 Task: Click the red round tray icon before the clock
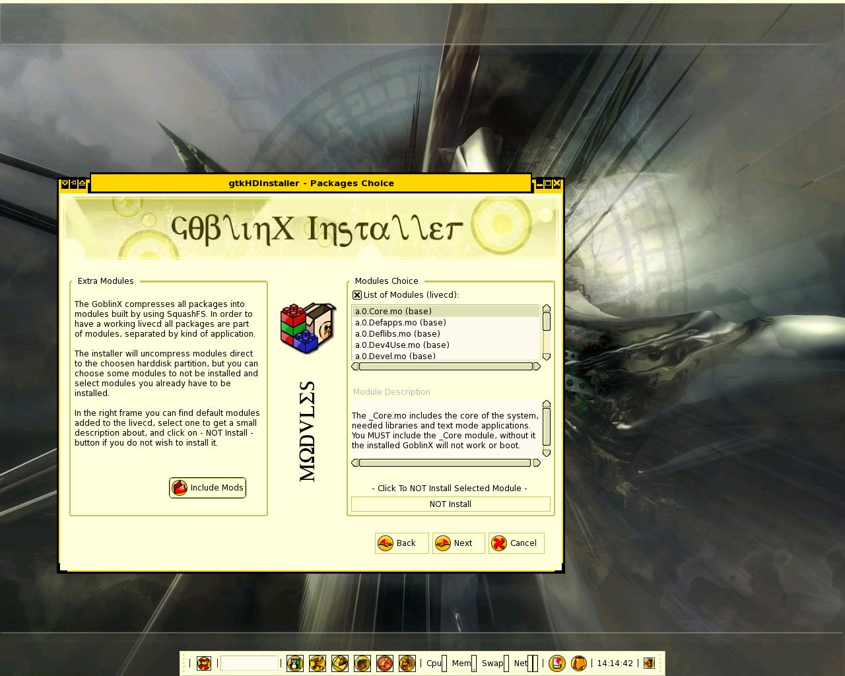[x=557, y=663]
